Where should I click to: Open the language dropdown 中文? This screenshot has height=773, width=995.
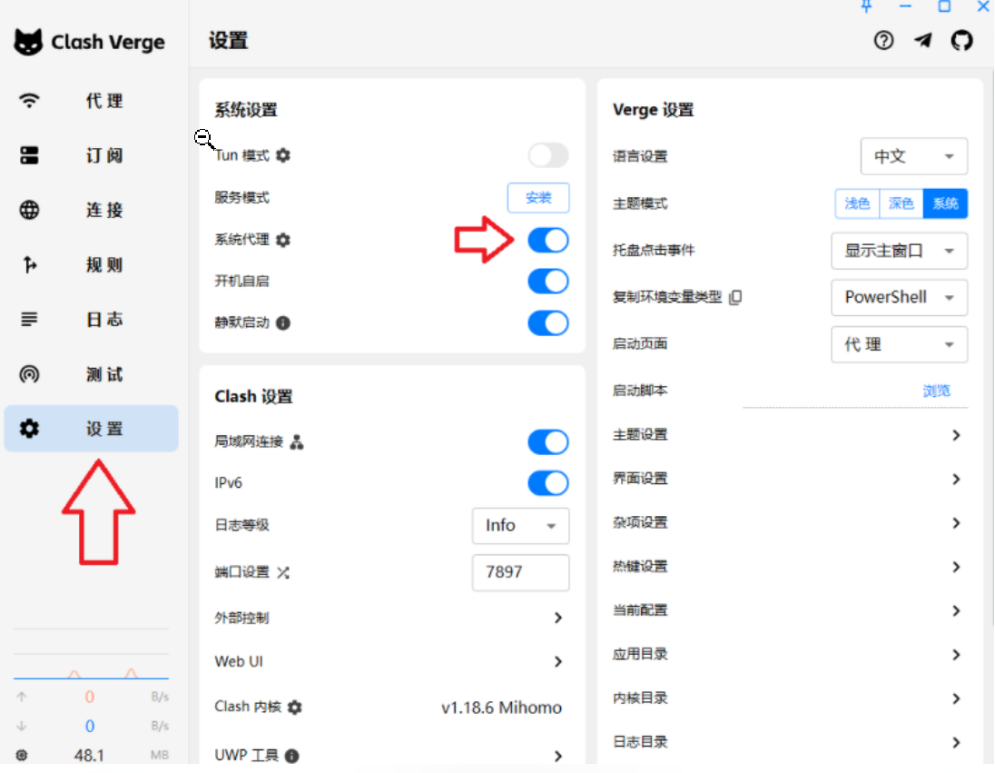tap(914, 156)
